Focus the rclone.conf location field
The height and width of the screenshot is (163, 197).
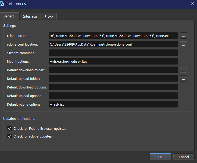point(113,44)
